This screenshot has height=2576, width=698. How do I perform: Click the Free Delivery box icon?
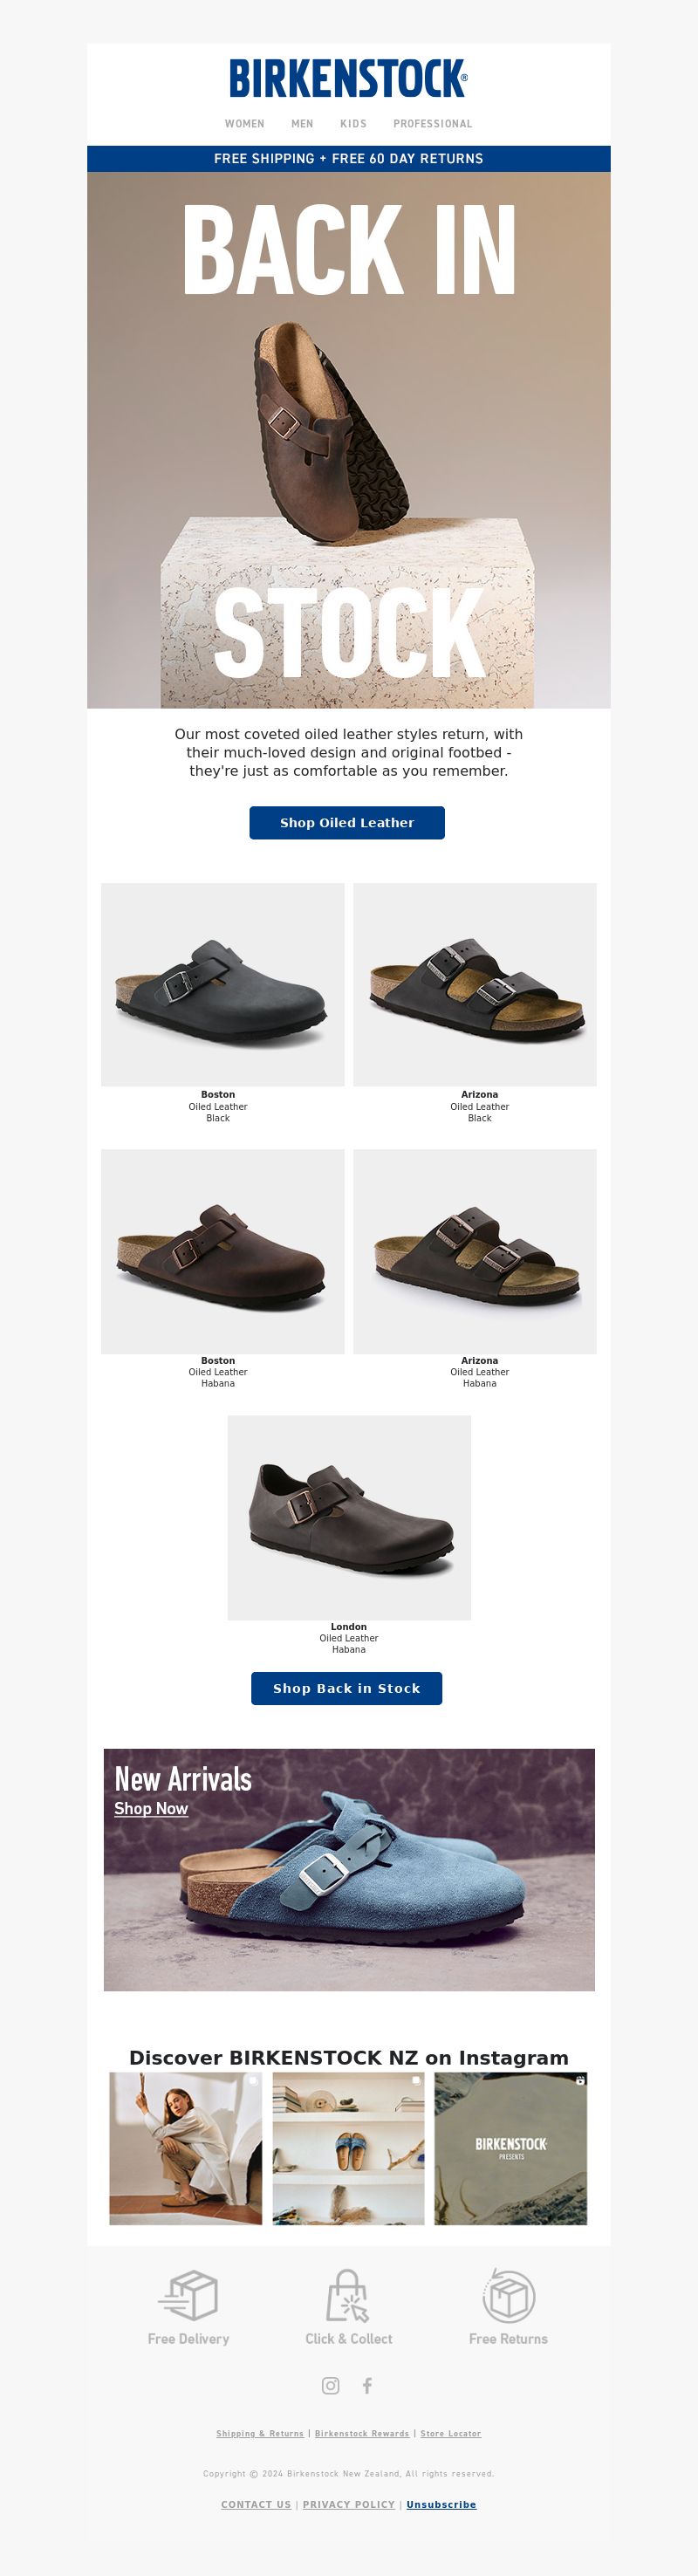tap(188, 2294)
